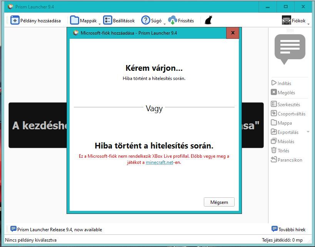Click the Másolás copy icon
The width and height of the screenshot is (315, 247).
[273, 141]
